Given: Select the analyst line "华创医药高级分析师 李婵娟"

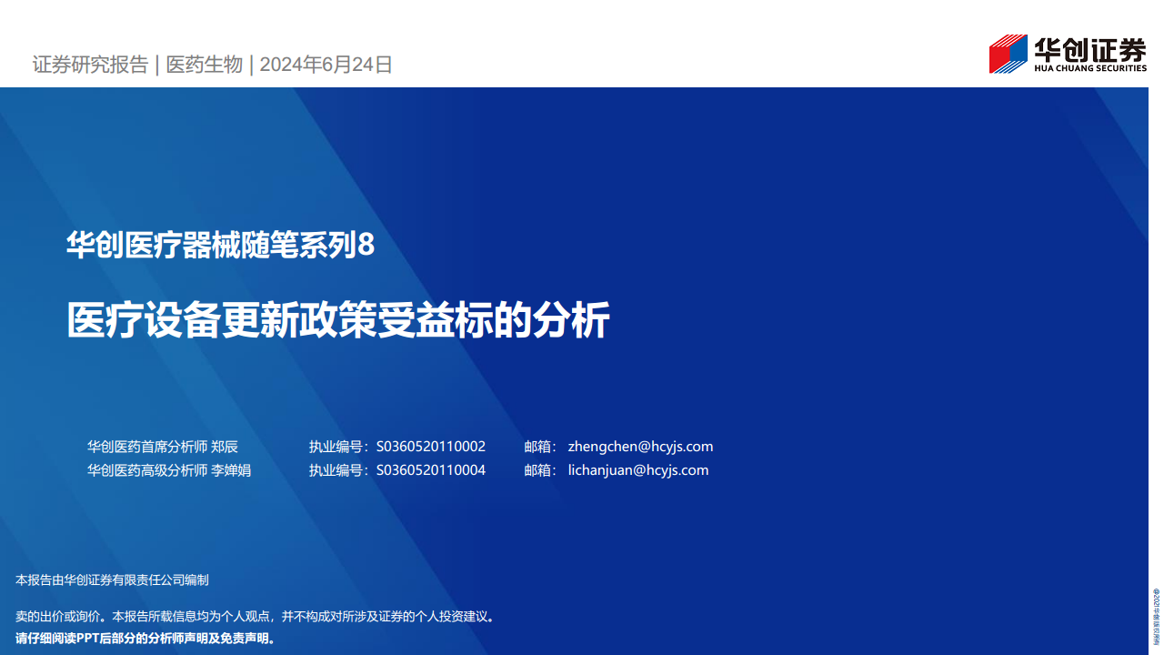Looking at the screenshot, I should [169, 470].
